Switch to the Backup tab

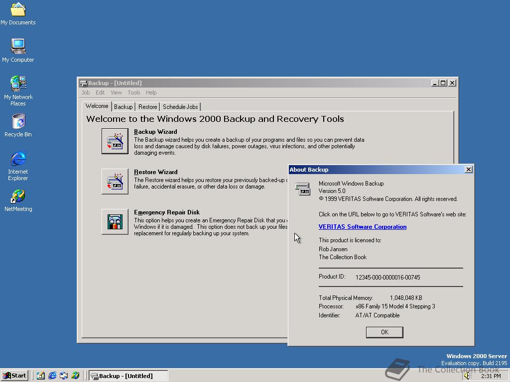click(x=124, y=107)
